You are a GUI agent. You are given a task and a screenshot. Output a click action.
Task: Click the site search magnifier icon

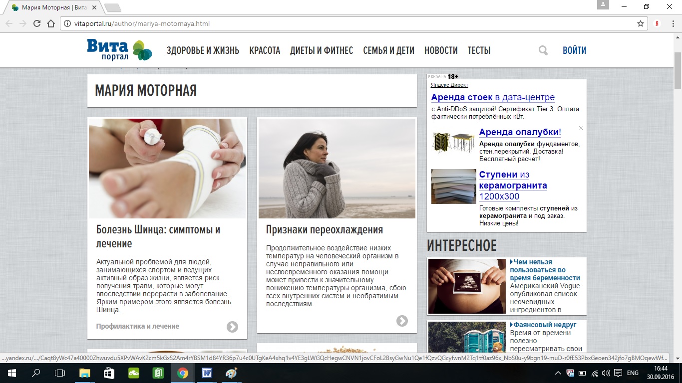543,50
